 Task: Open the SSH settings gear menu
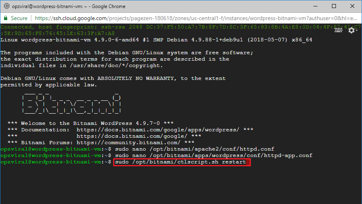tap(352, 30)
